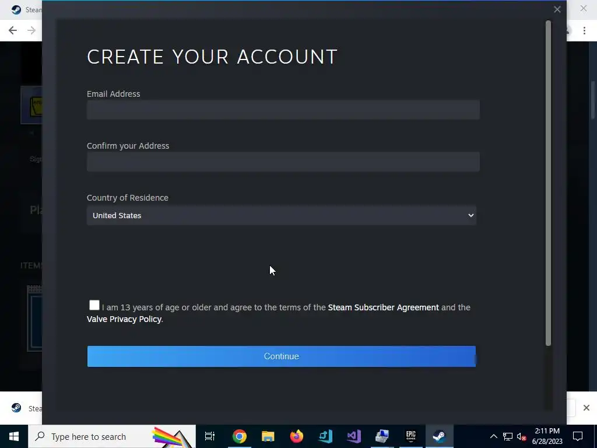Open the three-dot menu in browser window
The image size is (597, 448).
tap(584, 30)
